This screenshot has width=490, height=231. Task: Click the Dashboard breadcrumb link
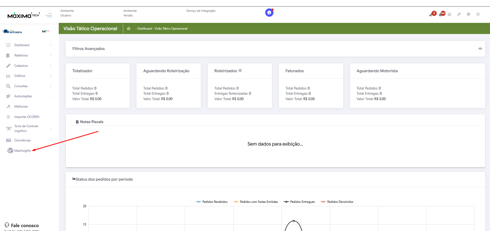(x=145, y=29)
